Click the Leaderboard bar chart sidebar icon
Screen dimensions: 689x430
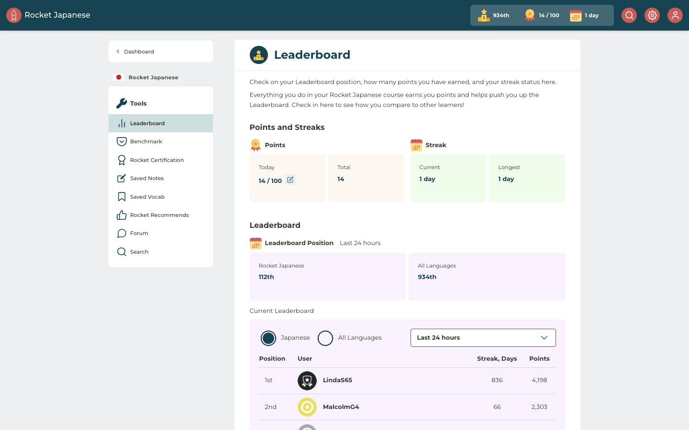122,123
